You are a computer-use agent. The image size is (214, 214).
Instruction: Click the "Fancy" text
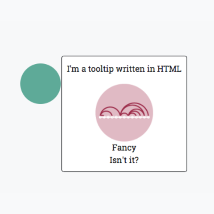(x=124, y=148)
